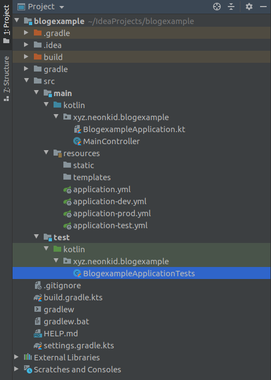The width and height of the screenshot is (271, 380).
Task: Select the static folder
Action: [x=84, y=165]
